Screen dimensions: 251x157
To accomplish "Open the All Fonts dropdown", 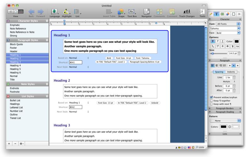I will click(228, 24).
